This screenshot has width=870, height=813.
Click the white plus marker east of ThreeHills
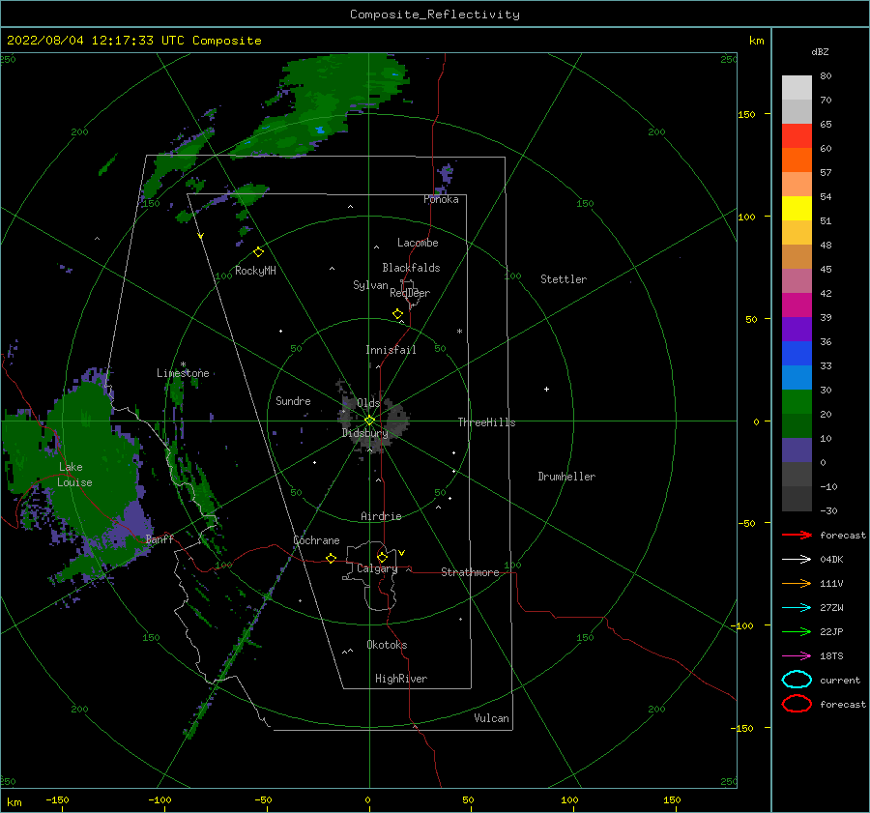click(x=546, y=389)
